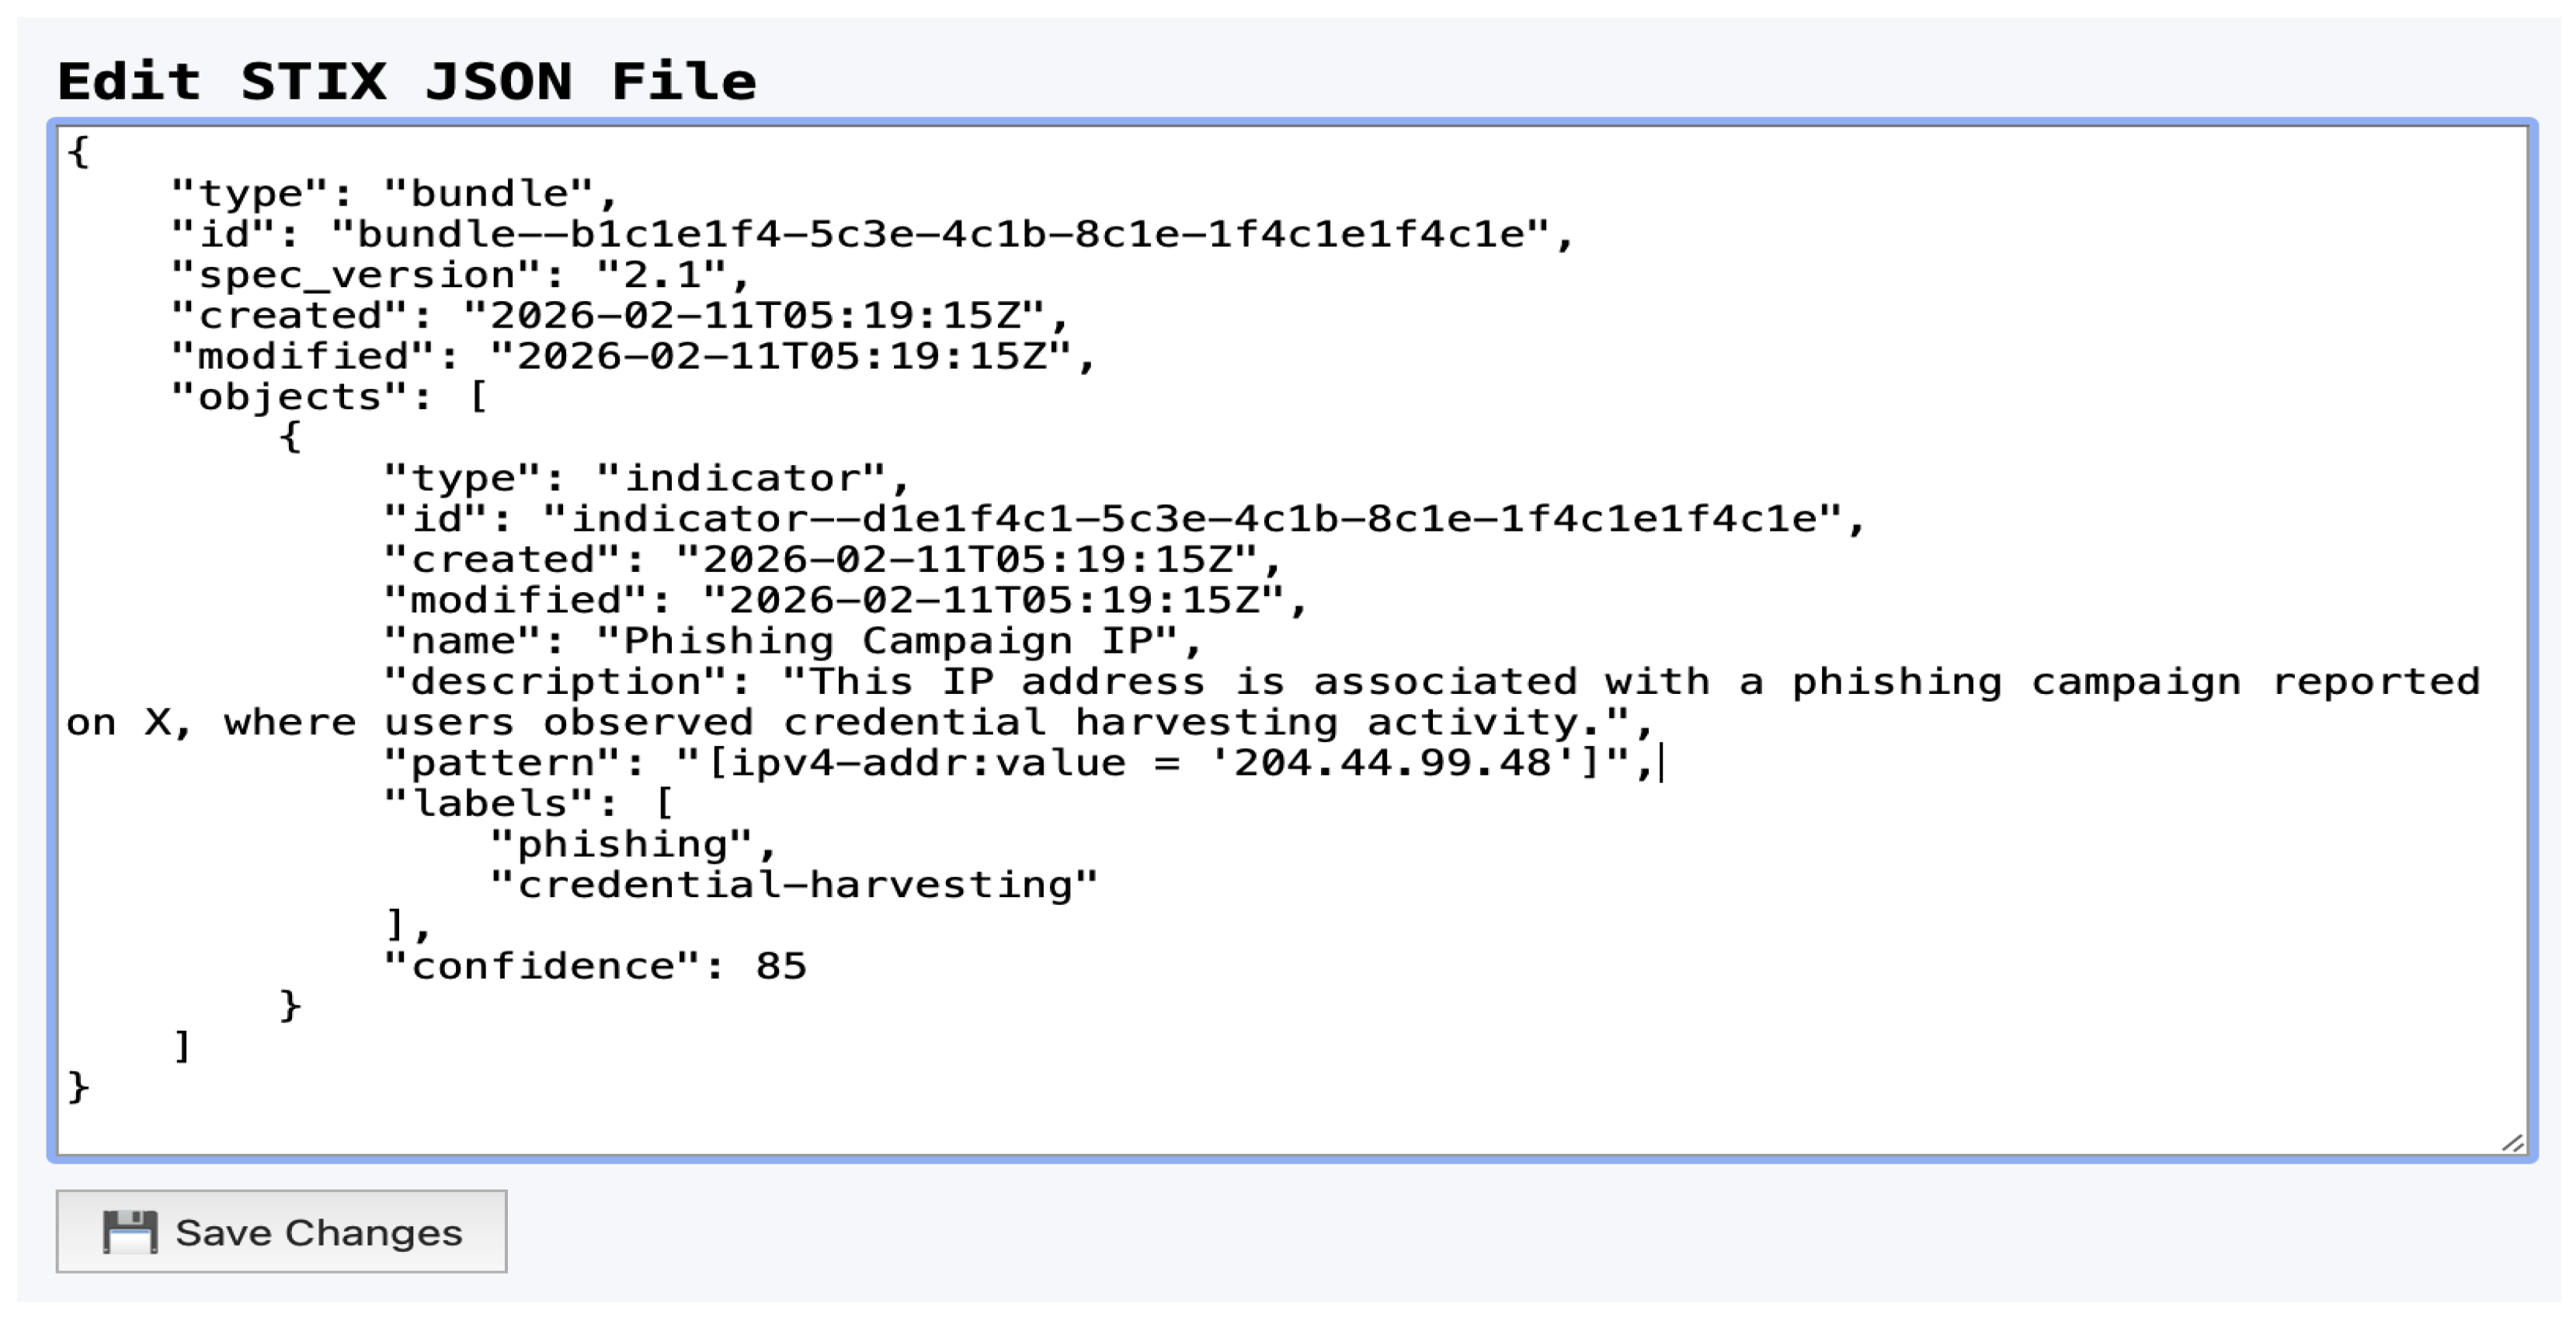Click the "labels": [ opening line
2576x1321 pixels.
click(529, 804)
